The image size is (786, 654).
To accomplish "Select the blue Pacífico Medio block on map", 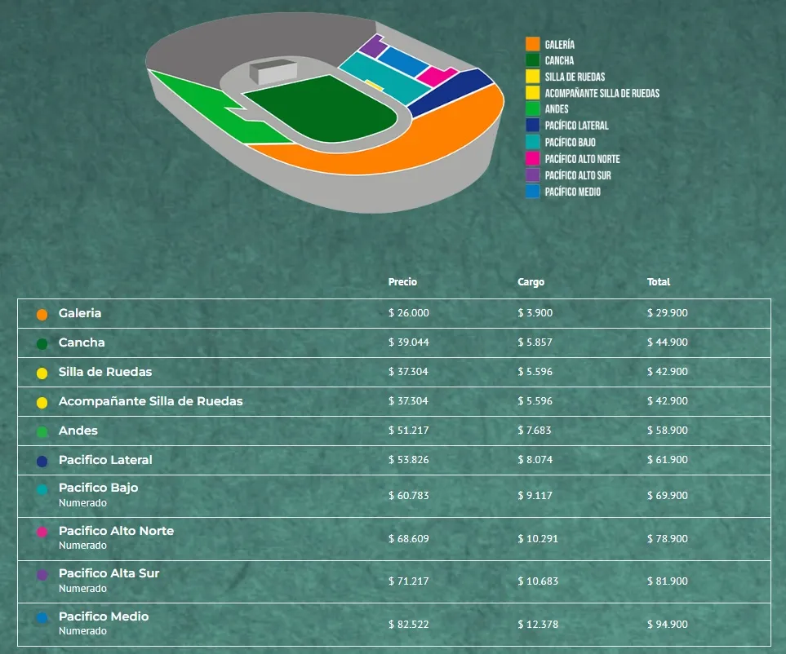I will (402, 62).
